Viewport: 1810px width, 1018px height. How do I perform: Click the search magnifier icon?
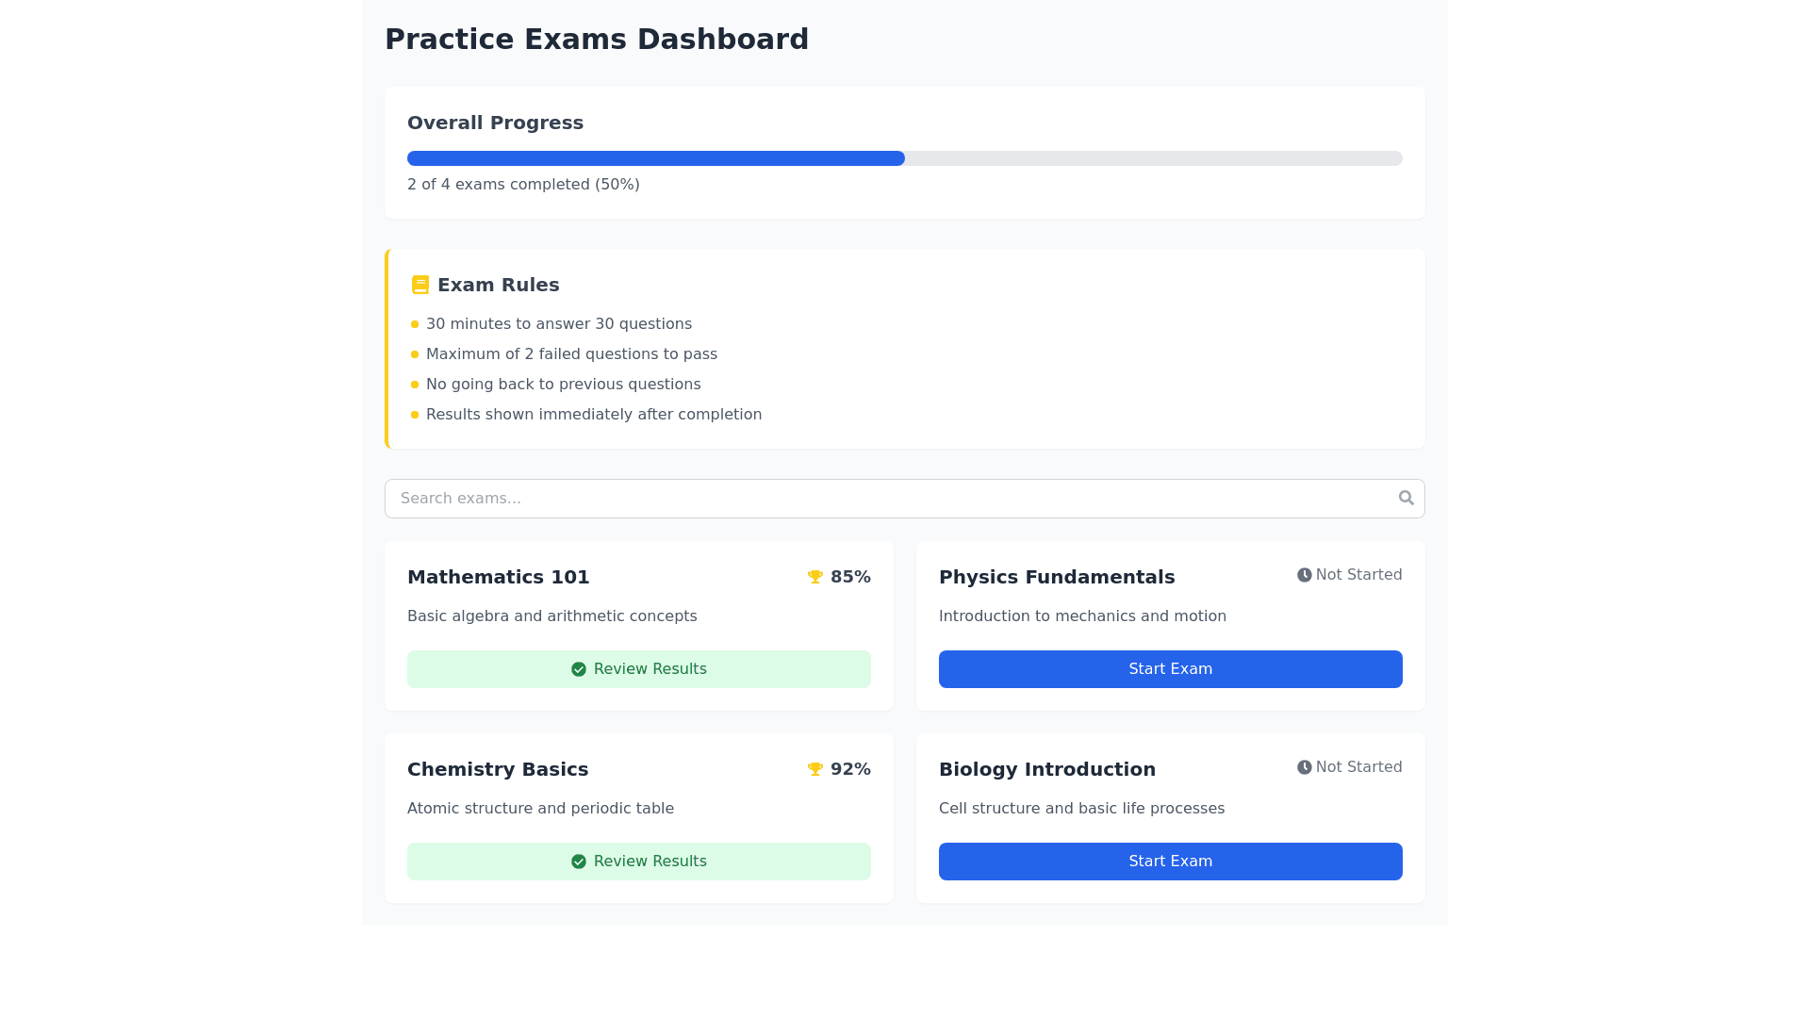point(1406,498)
